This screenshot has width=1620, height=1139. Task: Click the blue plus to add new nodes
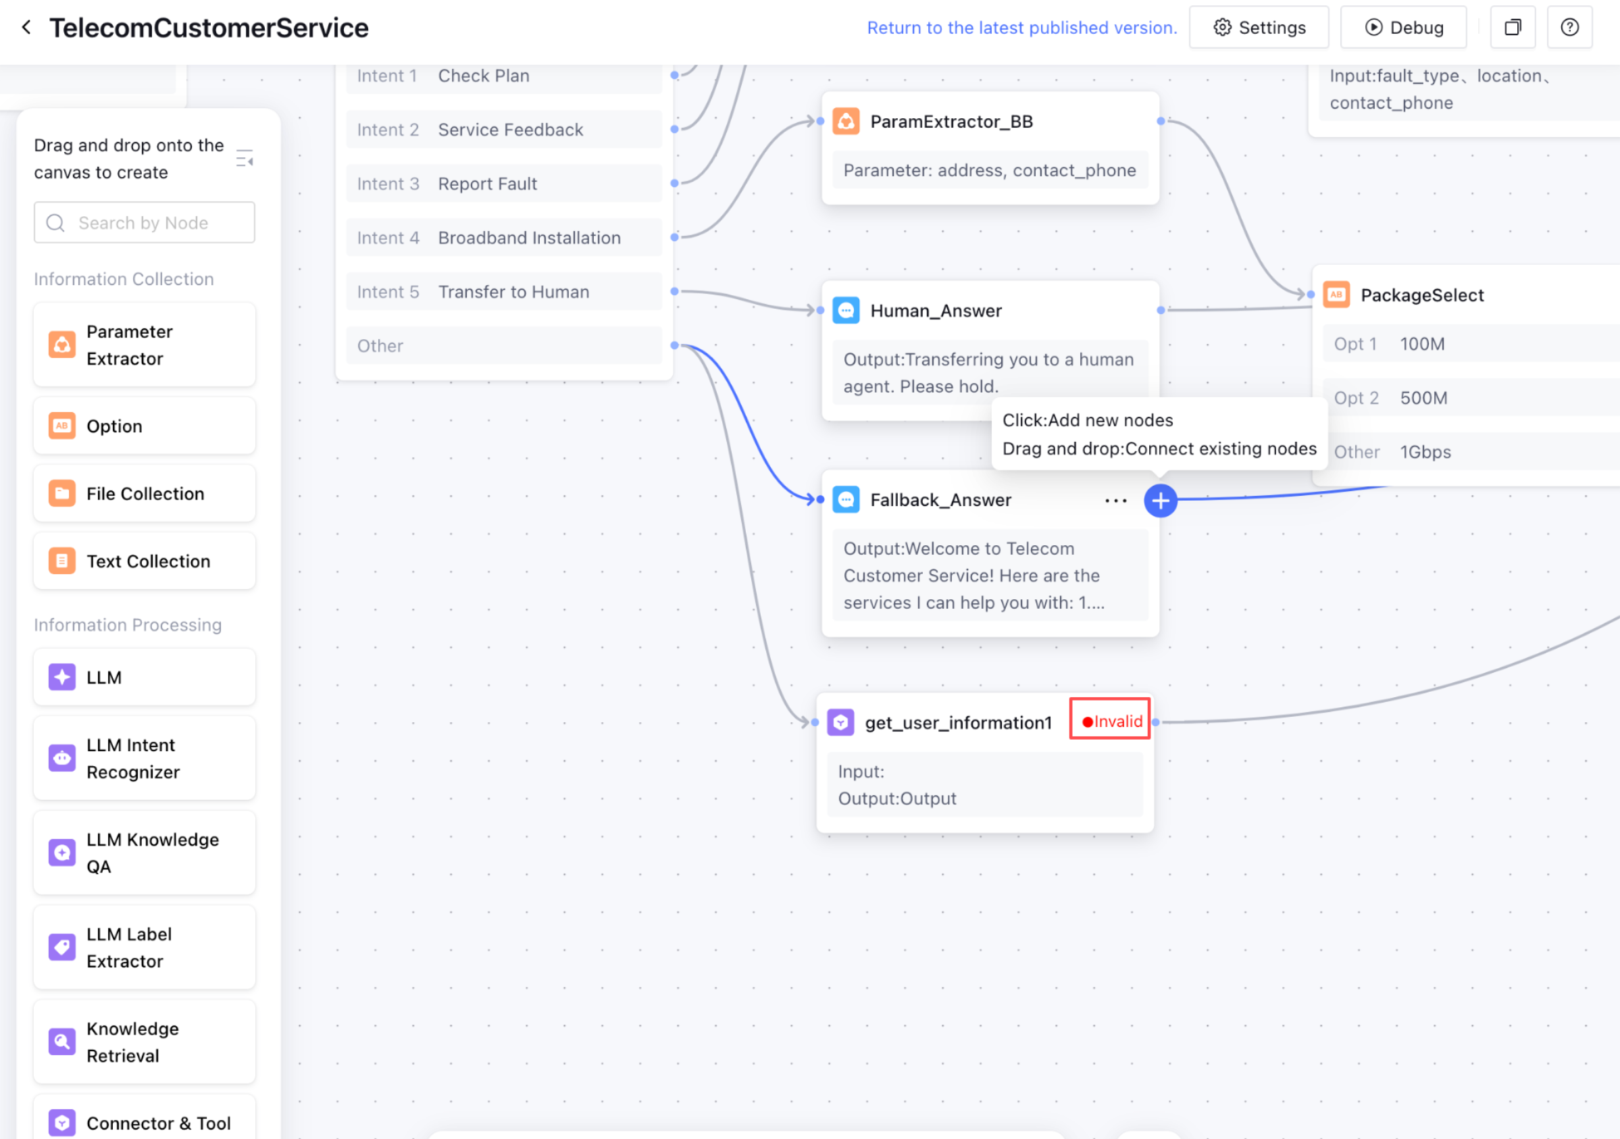click(x=1161, y=501)
